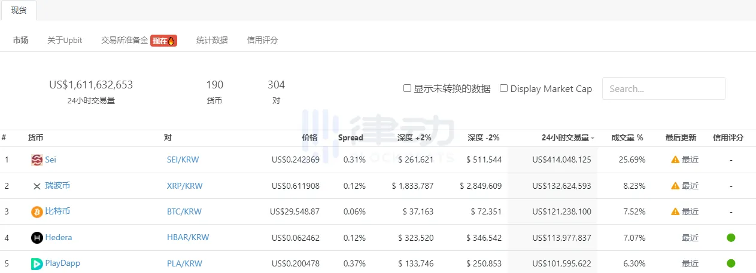The width and height of the screenshot is (756, 273).
Task: Click the US$1,611,632,653 trading volume figure
Action: coord(91,85)
